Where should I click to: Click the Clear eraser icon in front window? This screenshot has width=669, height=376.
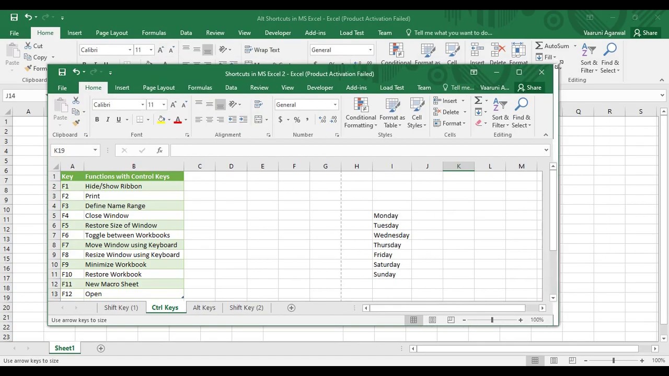point(478,123)
